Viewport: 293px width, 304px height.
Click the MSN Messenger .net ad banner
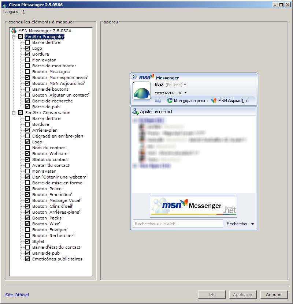coord(193,206)
